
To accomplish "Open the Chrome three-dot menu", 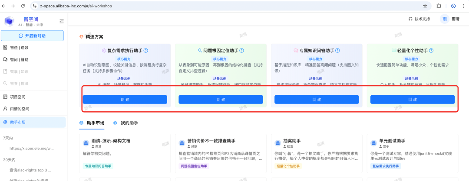I will (x=463, y=6).
